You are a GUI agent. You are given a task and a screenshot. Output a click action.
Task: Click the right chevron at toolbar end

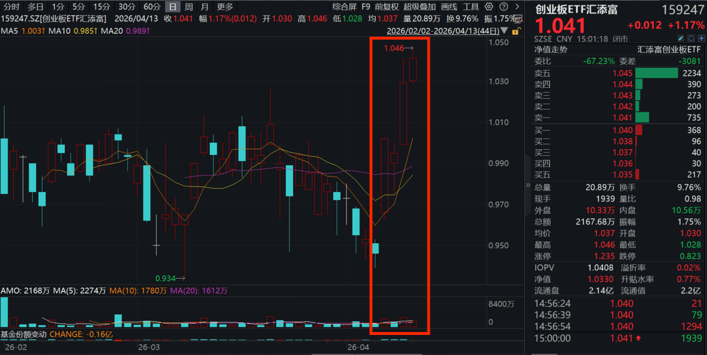click(517, 7)
